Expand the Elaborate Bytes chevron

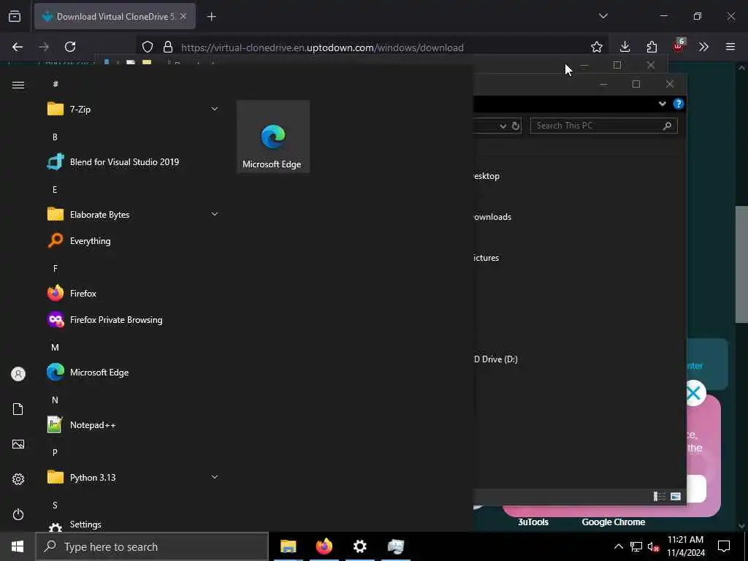[215, 214]
